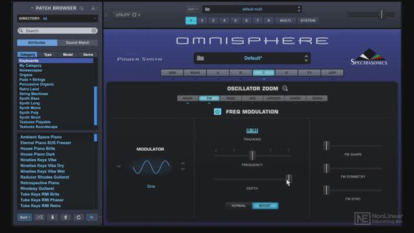Open the MULTI page tab
Viewport: 414px width, 233px height.
pyautogui.click(x=285, y=20)
